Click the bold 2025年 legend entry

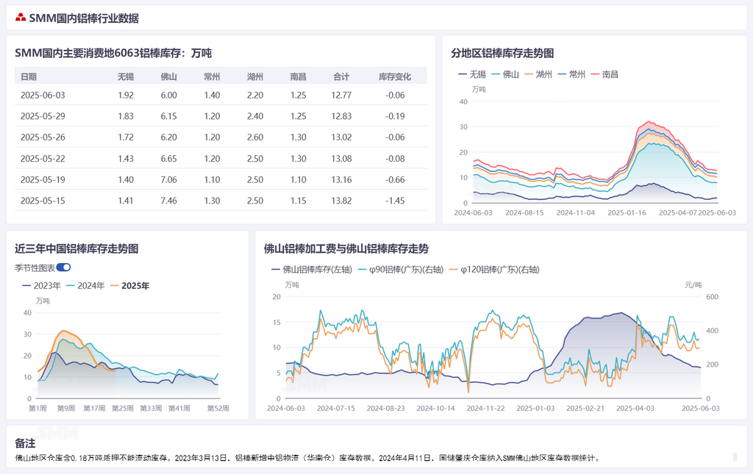tap(129, 286)
